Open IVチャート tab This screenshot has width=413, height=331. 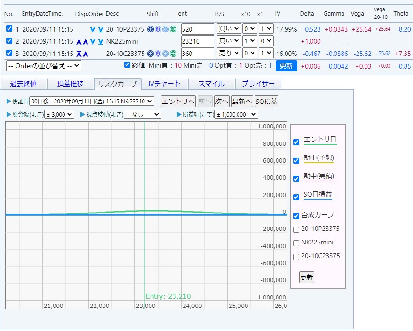165,84
